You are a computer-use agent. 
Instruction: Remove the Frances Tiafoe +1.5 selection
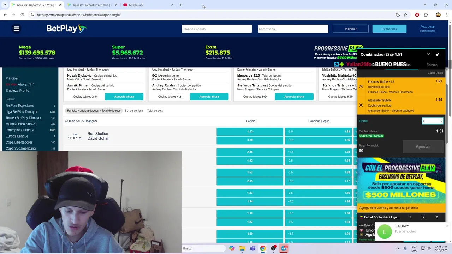(x=361, y=86)
